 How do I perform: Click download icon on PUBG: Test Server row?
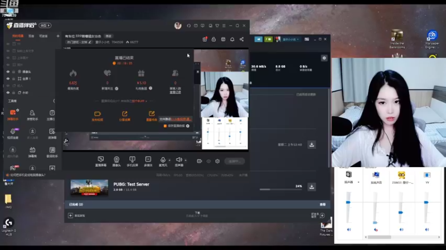pos(312,187)
